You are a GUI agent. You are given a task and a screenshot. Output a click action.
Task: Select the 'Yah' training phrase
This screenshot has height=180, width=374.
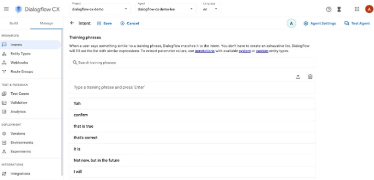193,104
